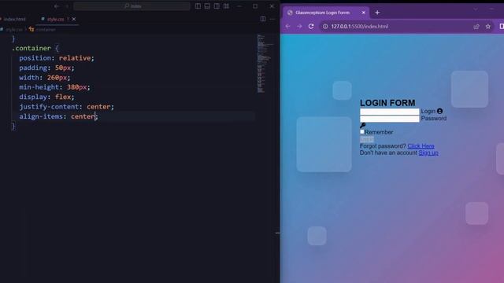Focus the Password text field

tap(390, 119)
